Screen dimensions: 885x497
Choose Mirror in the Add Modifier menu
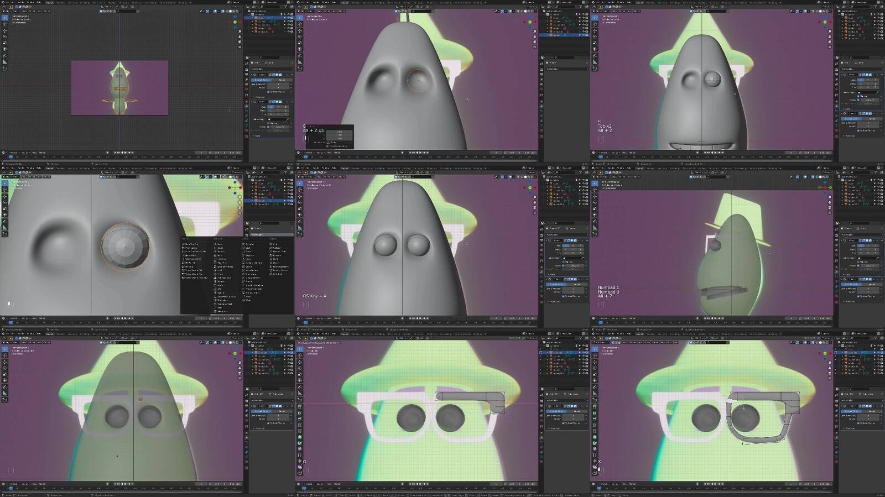click(x=218, y=274)
